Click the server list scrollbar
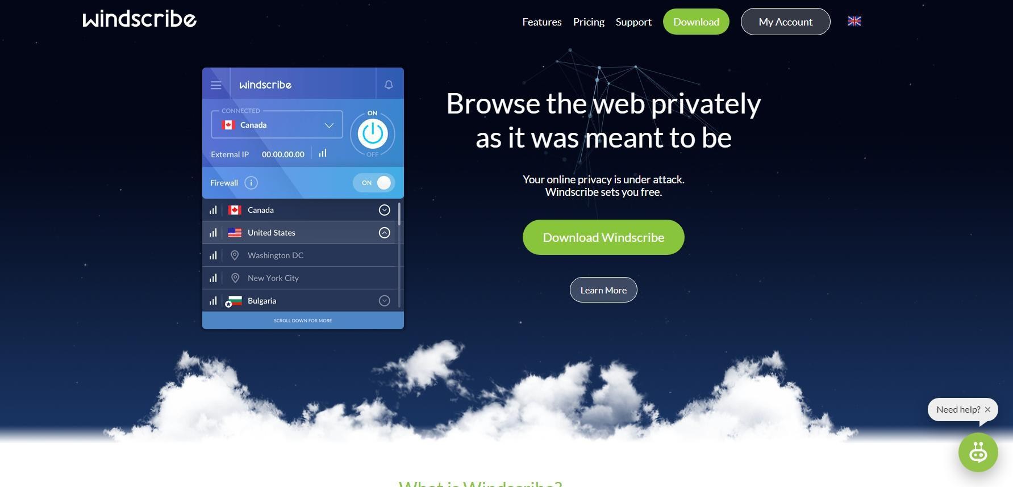 (x=399, y=214)
